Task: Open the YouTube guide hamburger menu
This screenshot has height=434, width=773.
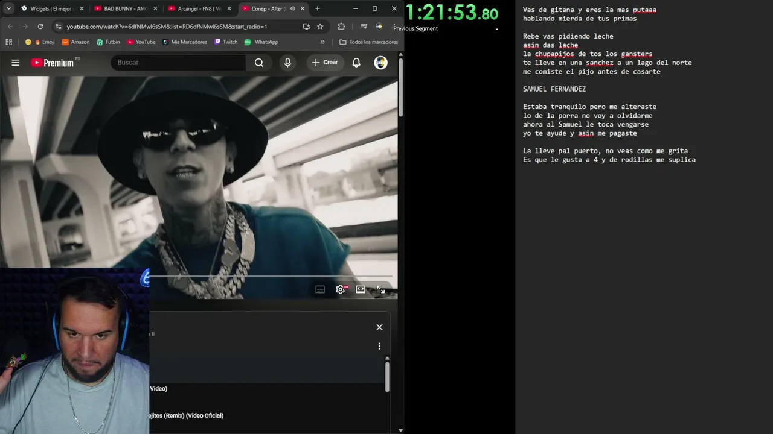Action: coord(16,63)
